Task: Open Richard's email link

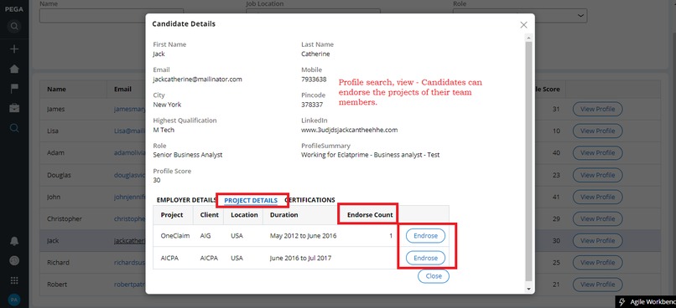Action: 130,263
